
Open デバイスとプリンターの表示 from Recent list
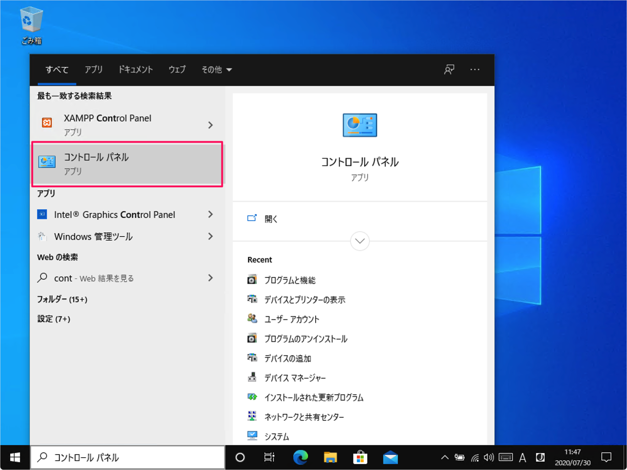305,299
